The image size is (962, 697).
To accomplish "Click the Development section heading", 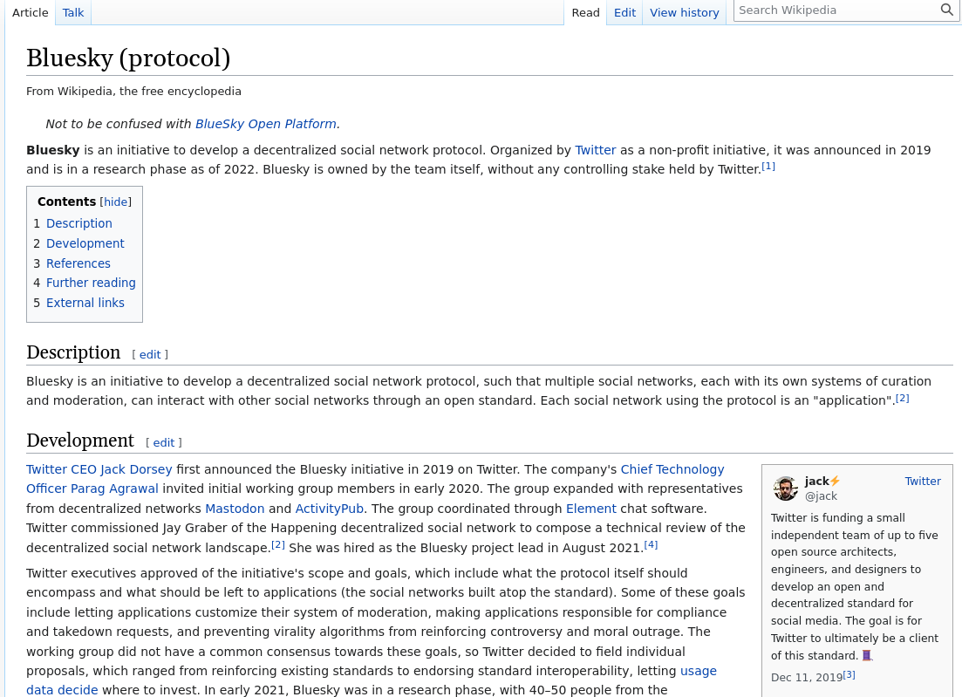I will [x=79, y=441].
